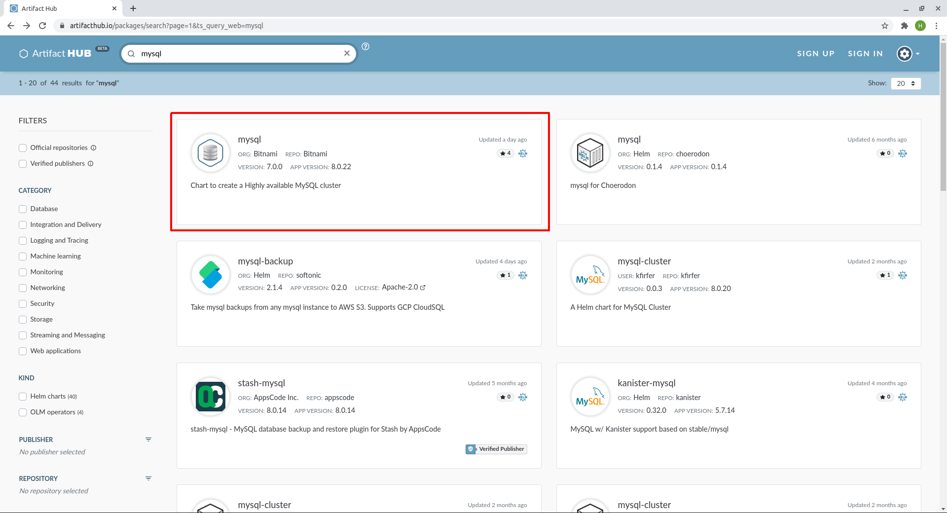The width and height of the screenshot is (947, 513).
Task: Enable Integration and Delivery filter
Action: tap(23, 225)
